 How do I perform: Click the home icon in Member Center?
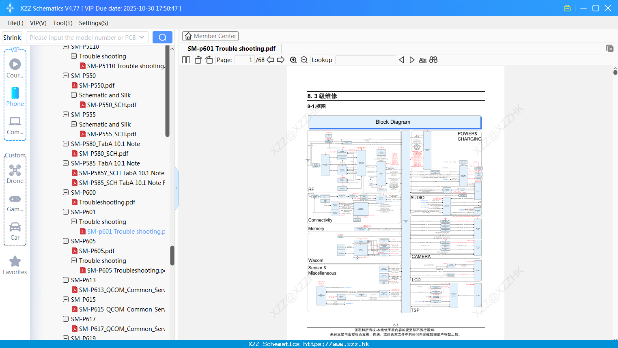188,36
